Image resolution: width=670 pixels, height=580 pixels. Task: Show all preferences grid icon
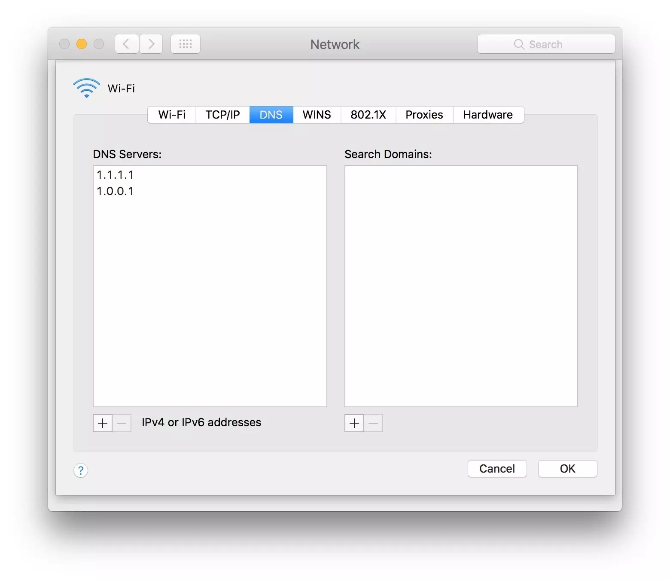[x=186, y=44]
